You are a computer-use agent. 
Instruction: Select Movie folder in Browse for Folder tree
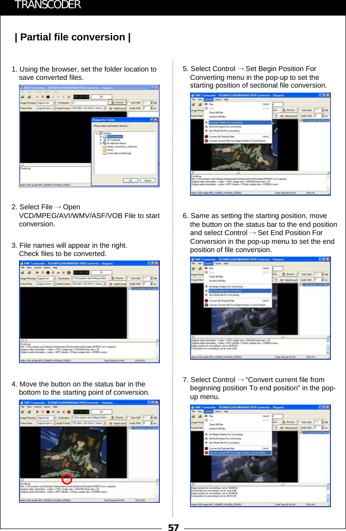click(110, 150)
